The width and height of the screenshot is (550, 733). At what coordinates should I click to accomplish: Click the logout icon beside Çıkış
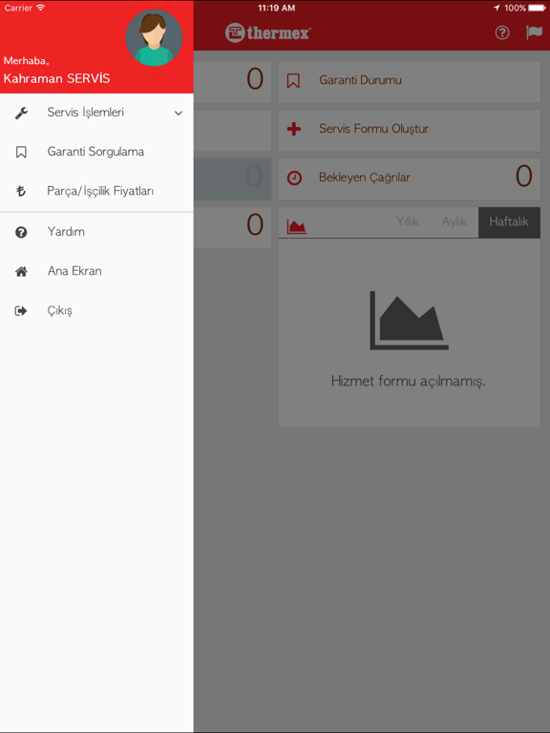click(x=21, y=311)
